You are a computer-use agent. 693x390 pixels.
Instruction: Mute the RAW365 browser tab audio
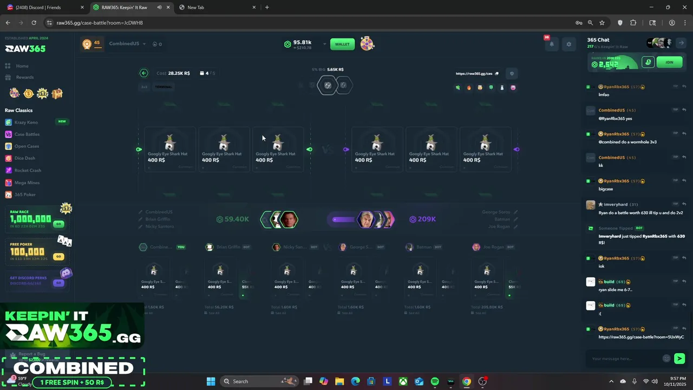(159, 8)
